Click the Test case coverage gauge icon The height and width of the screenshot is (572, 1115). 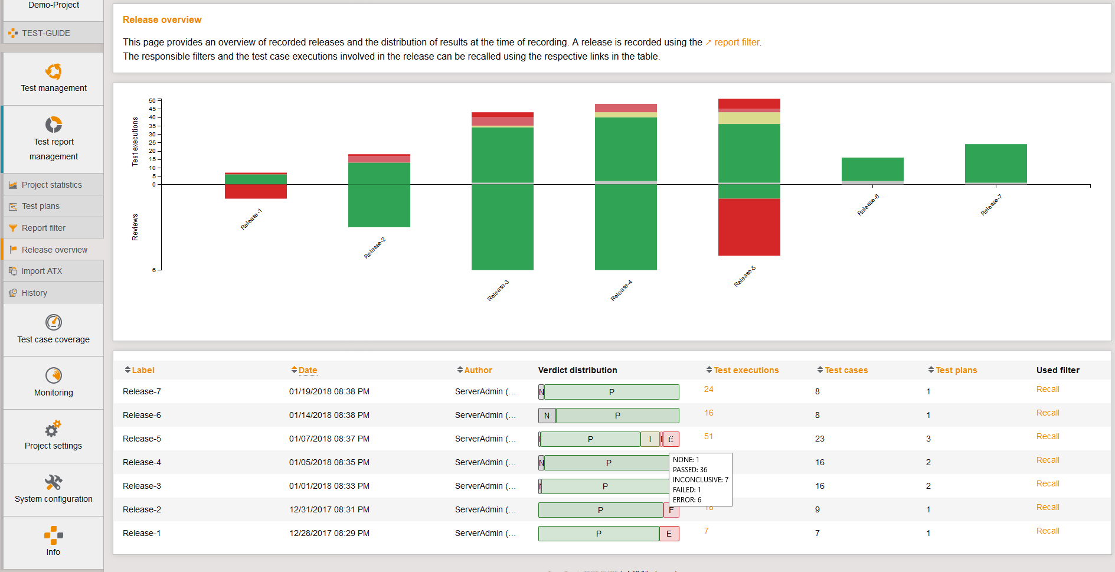(54, 322)
